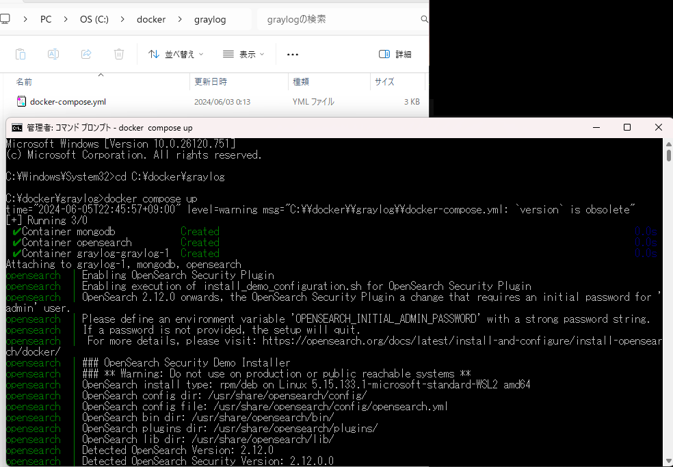Click 'OPENSEARCH_INITIAL_ADMIN_PASSWORD' text
Image resolution: width=673 pixels, height=467 pixels.
(x=386, y=319)
